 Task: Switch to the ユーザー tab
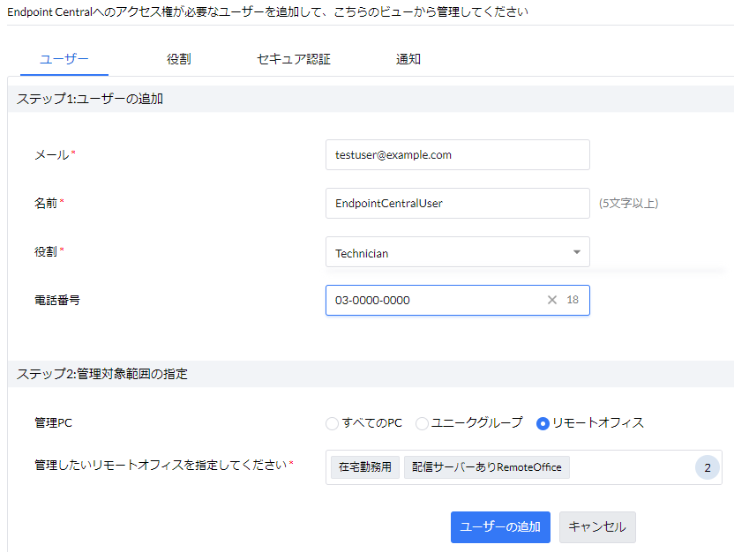click(x=64, y=60)
